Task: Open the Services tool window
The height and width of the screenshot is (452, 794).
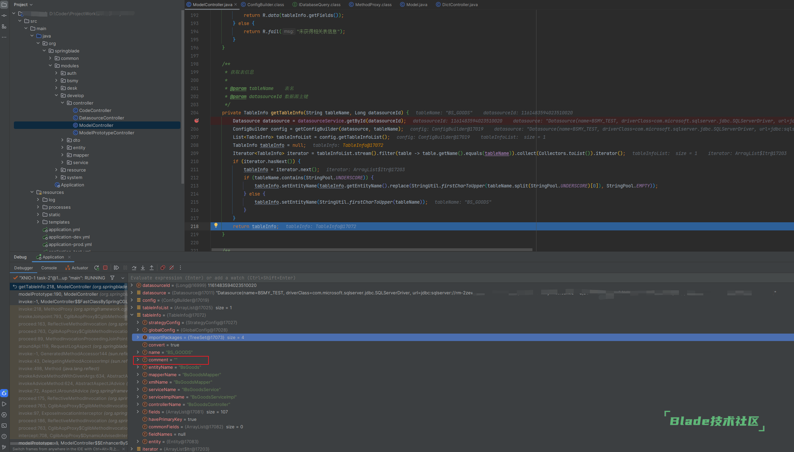Action: (x=4, y=415)
